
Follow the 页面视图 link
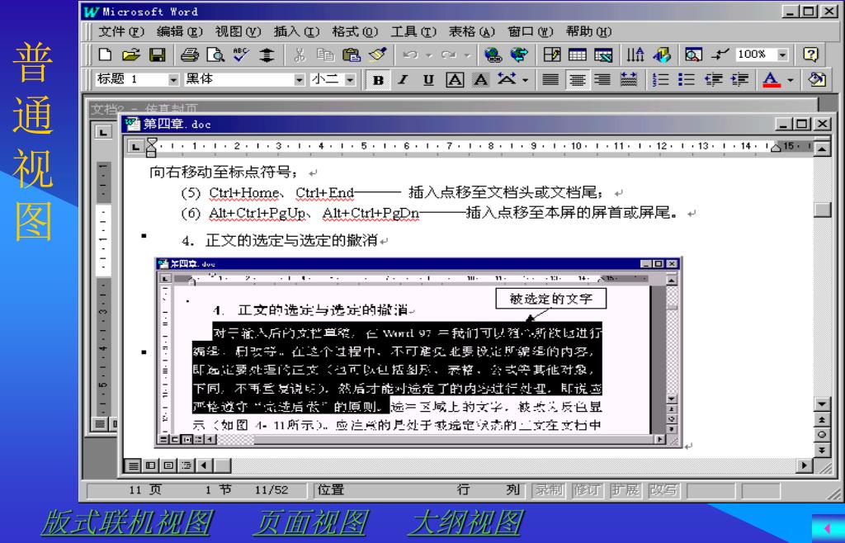click(x=311, y=522)
